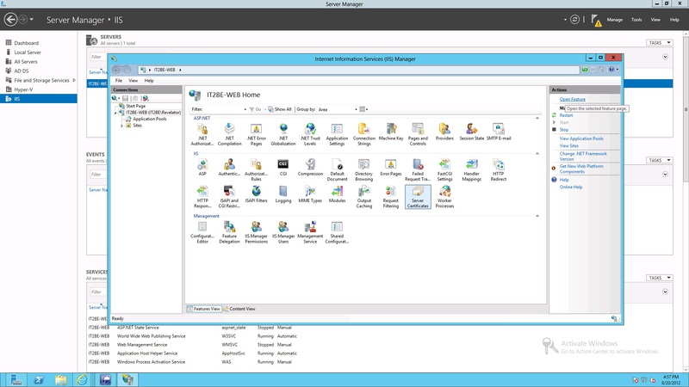Select Dashboard in Server Manager sidebar

(27, 43)
